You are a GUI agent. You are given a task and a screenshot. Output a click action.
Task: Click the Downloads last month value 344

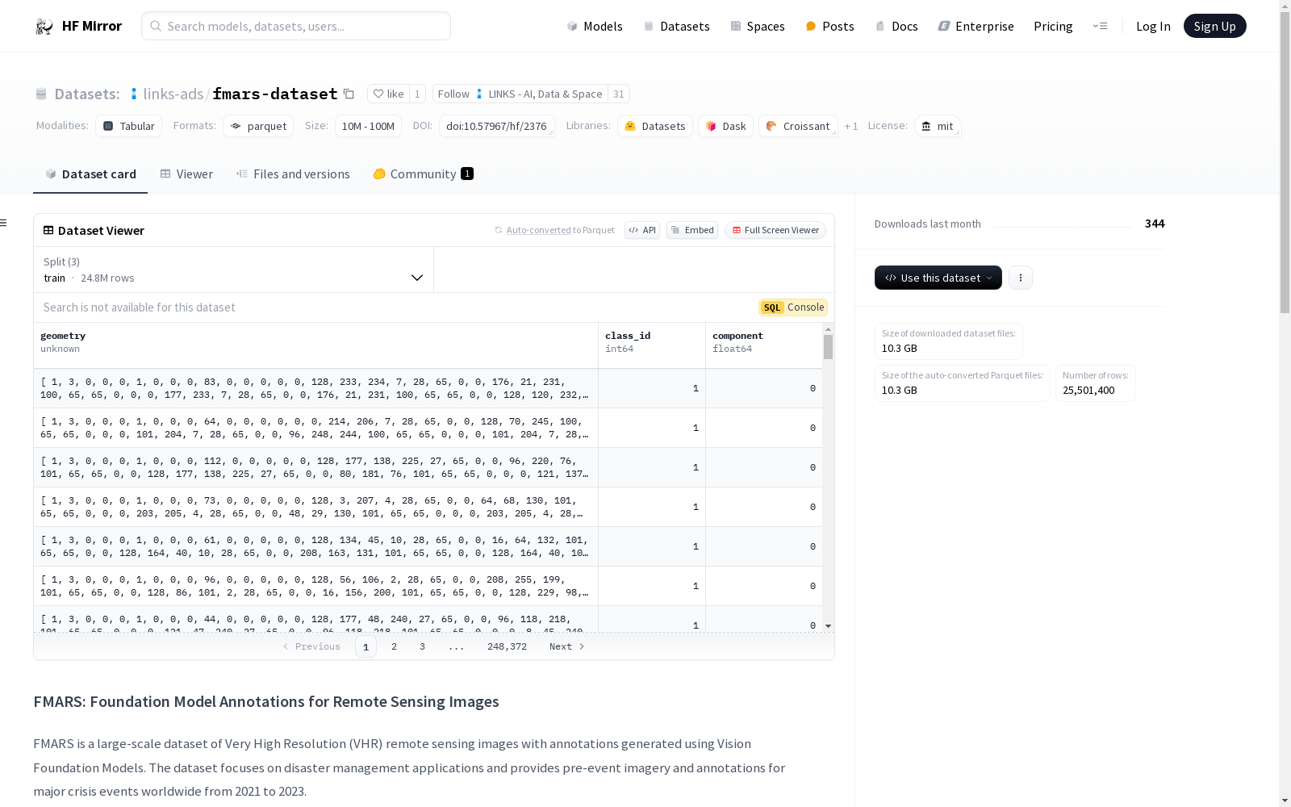coord(1155,224)
